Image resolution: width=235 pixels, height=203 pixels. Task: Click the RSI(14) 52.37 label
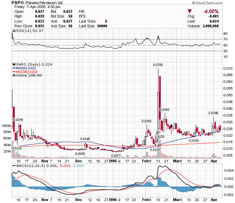pos(30,31)
